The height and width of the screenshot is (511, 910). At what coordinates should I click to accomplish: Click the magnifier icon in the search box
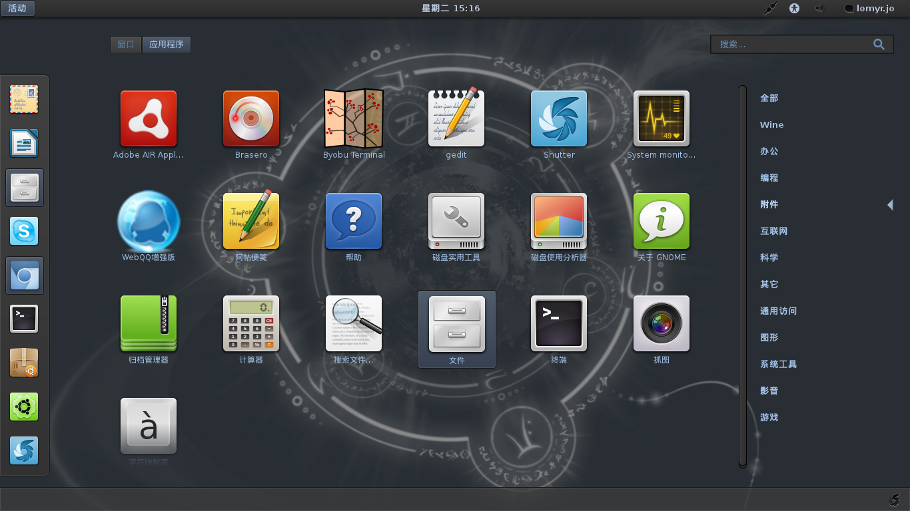click(879, 45)
